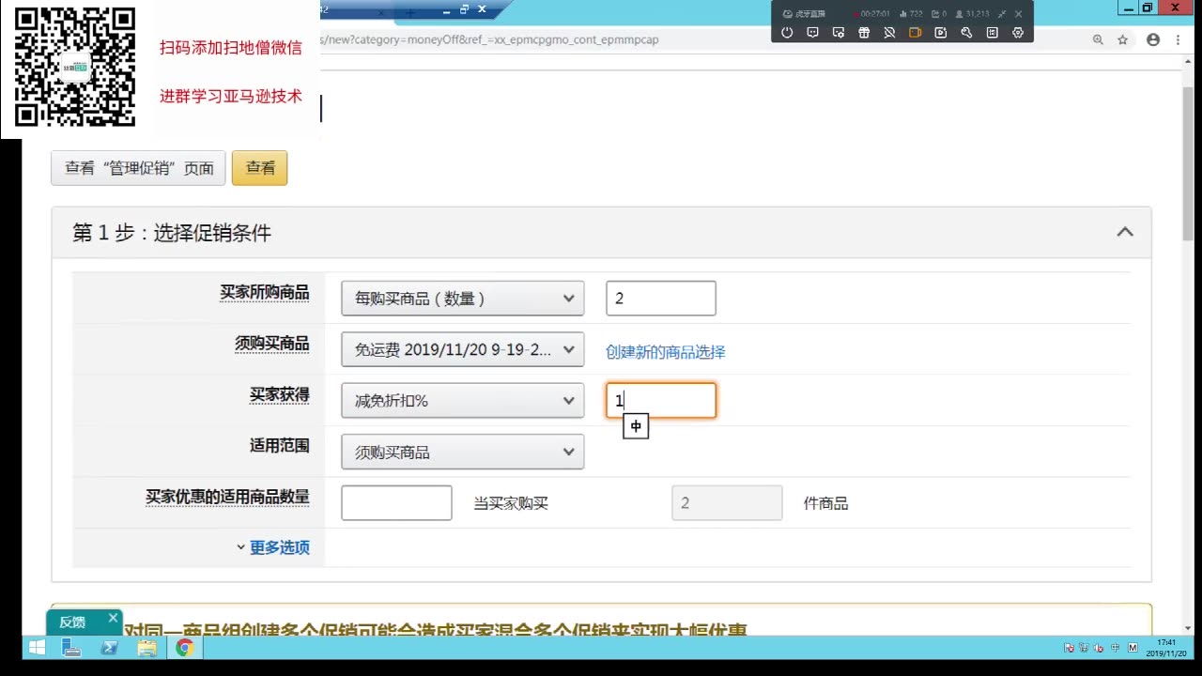
Task: Click the quantity field containing 2
Action: click(x=661, y=299)
